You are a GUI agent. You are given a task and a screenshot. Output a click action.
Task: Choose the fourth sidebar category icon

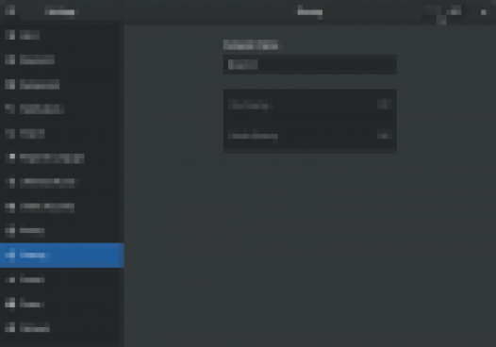coord(9,108)
